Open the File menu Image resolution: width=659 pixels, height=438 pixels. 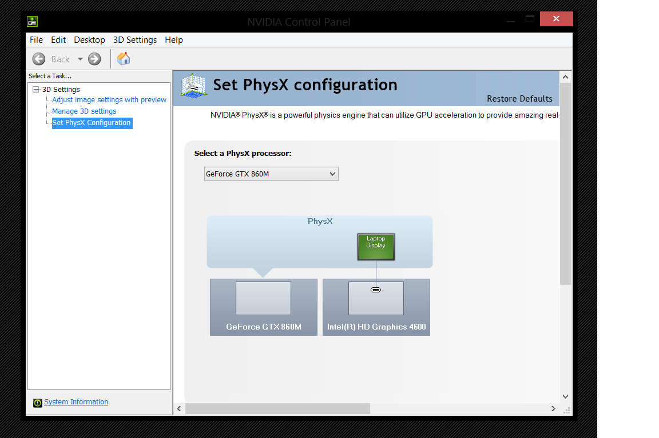point(36,40)
